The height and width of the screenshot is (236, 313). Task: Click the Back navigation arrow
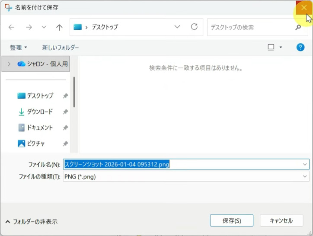coord(12,27)
